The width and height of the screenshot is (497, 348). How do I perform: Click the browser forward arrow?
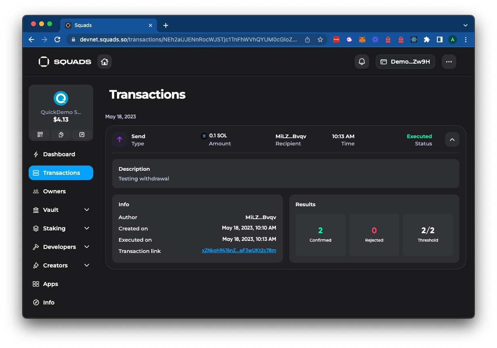[44, 39]
